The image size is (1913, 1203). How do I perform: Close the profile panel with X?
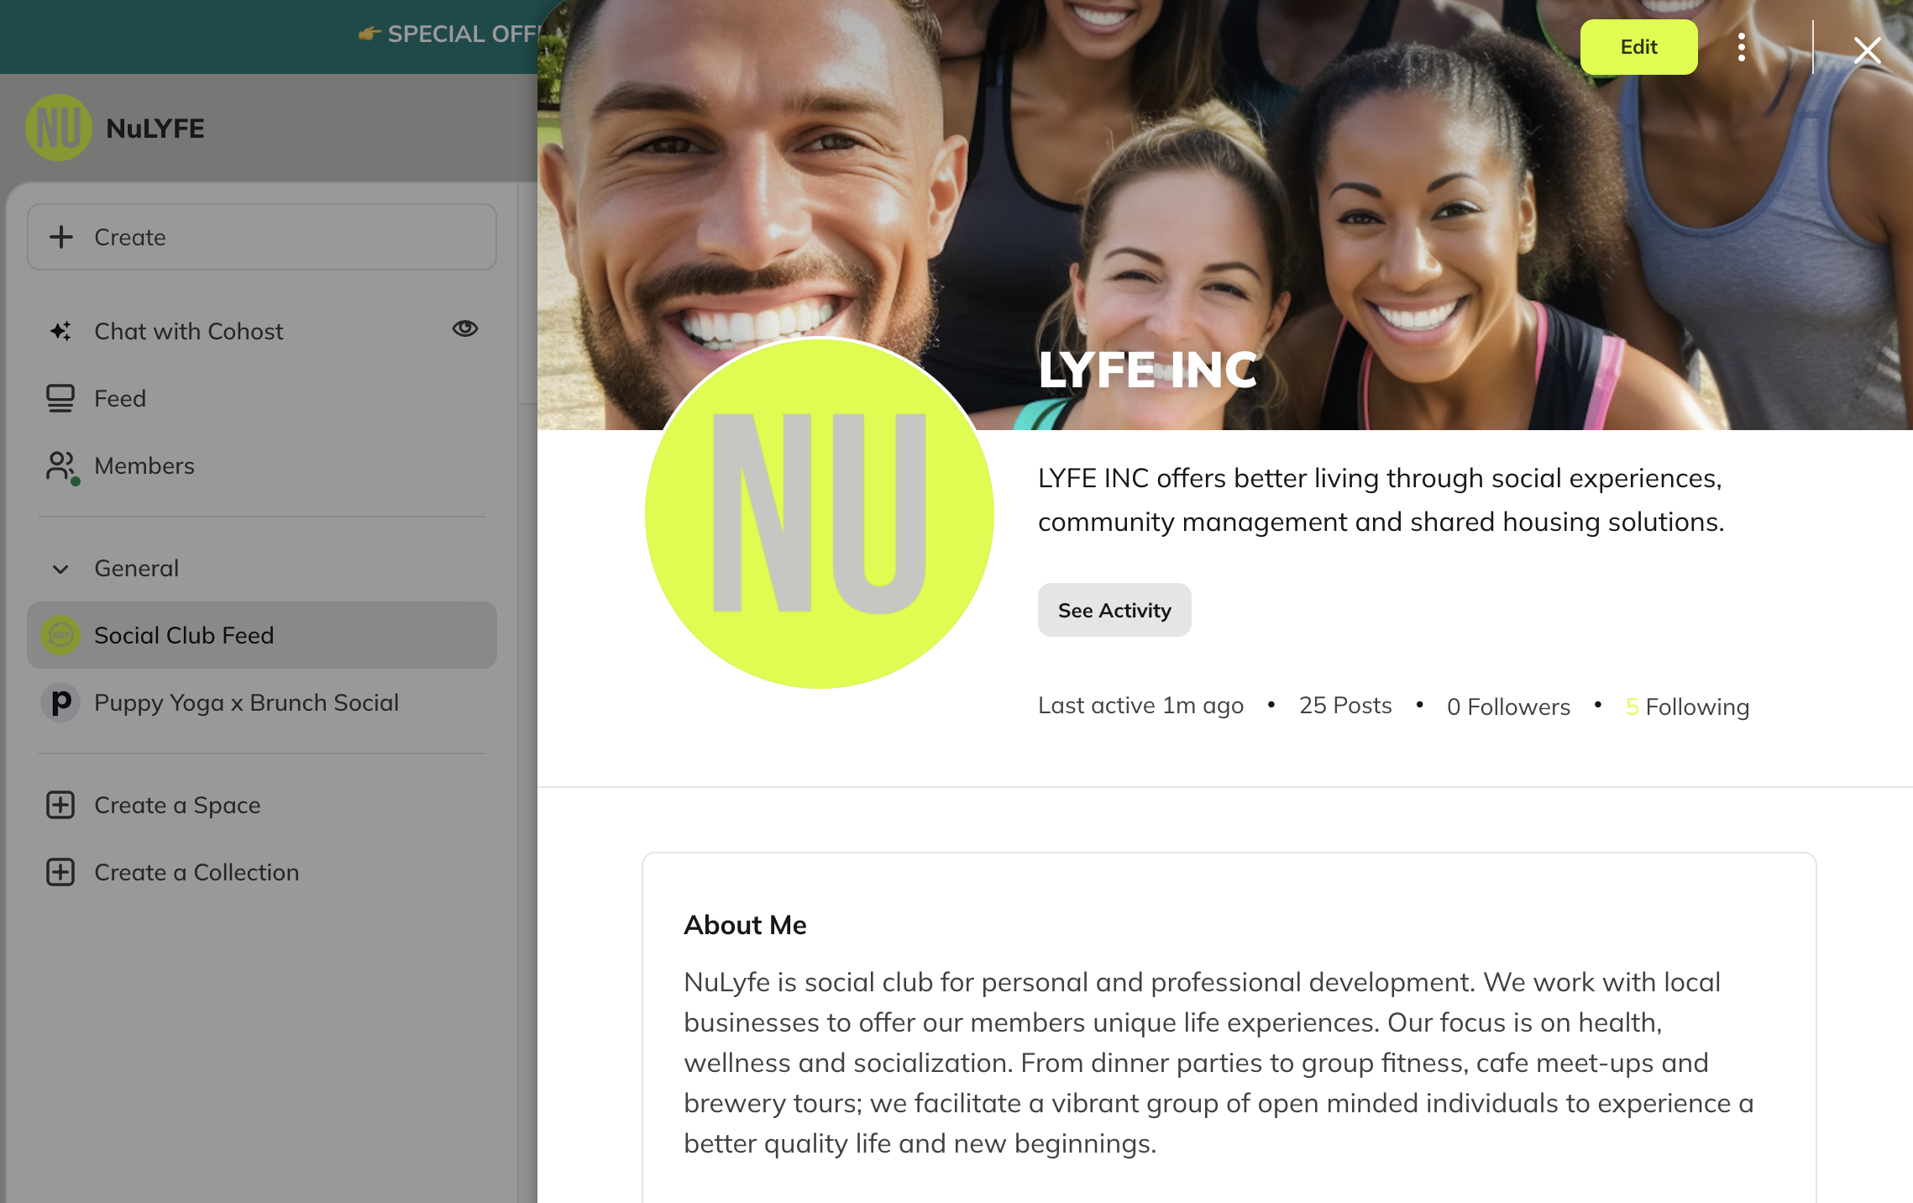pos(1868,50)
